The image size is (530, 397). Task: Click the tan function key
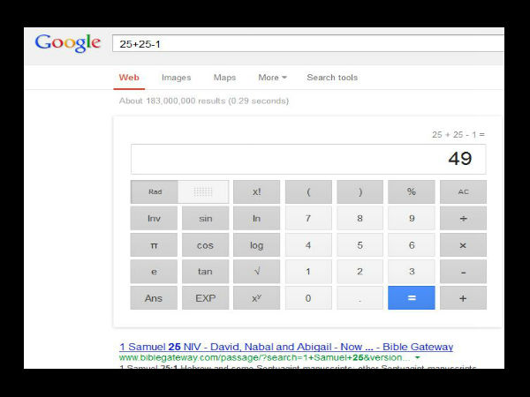tap(205, 272)
